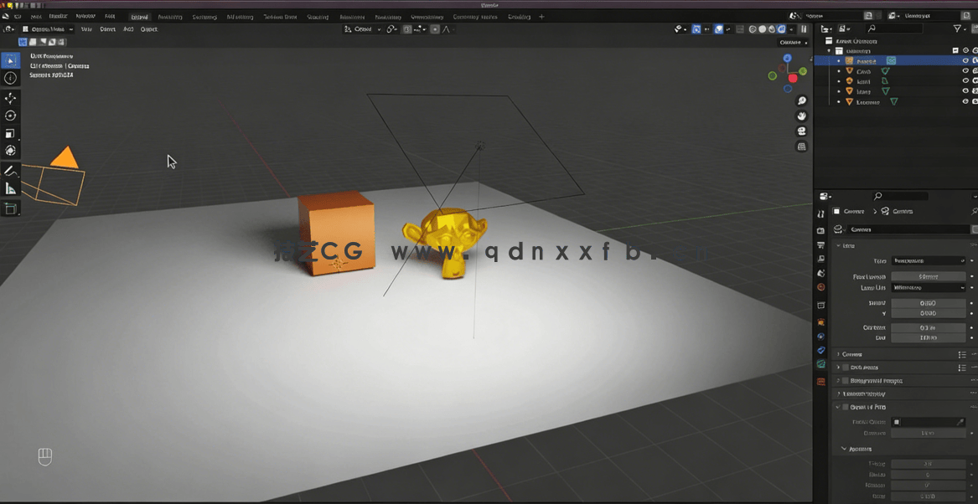The width and height of the screenshot is (978, 504).
Task: Hide the Cube in the Outliner
Action: (x=965, y=71)
